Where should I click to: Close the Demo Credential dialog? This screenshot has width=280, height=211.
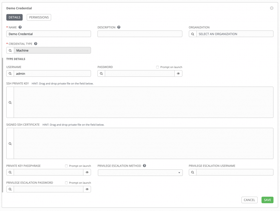click(272, 8)
